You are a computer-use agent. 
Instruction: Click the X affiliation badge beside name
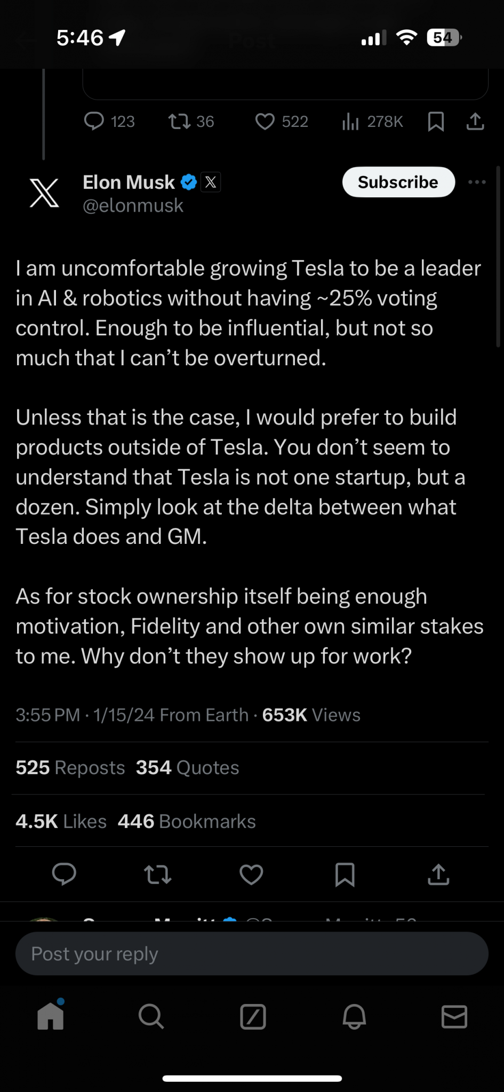click(211, 182)
